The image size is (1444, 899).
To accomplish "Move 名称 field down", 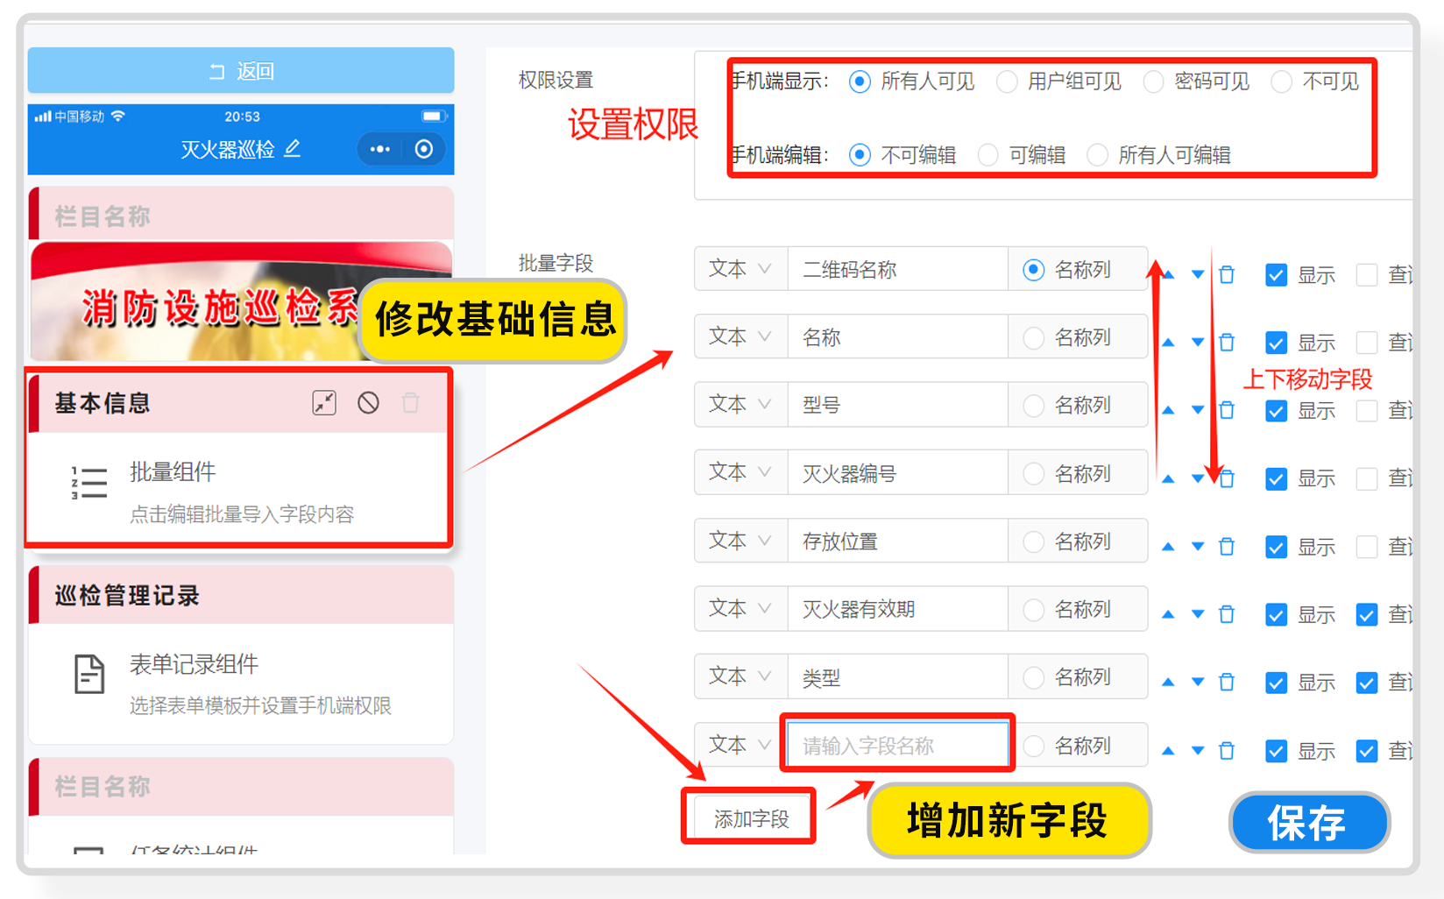I will pos(1197,343).
